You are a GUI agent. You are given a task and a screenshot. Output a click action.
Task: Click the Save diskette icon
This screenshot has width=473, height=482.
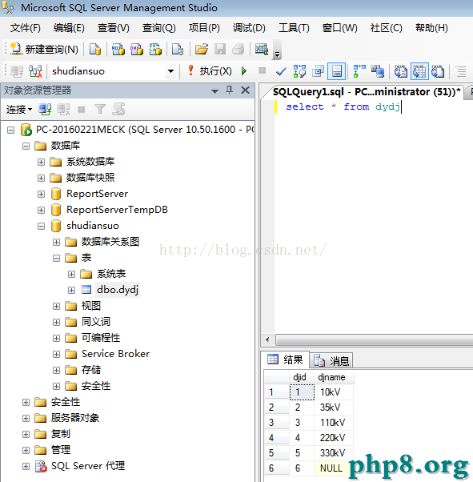(x=220, y=49)
